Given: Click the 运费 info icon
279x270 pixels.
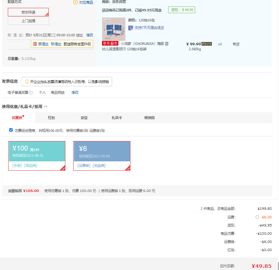Looking at the screenshot, I should point(257,217).
